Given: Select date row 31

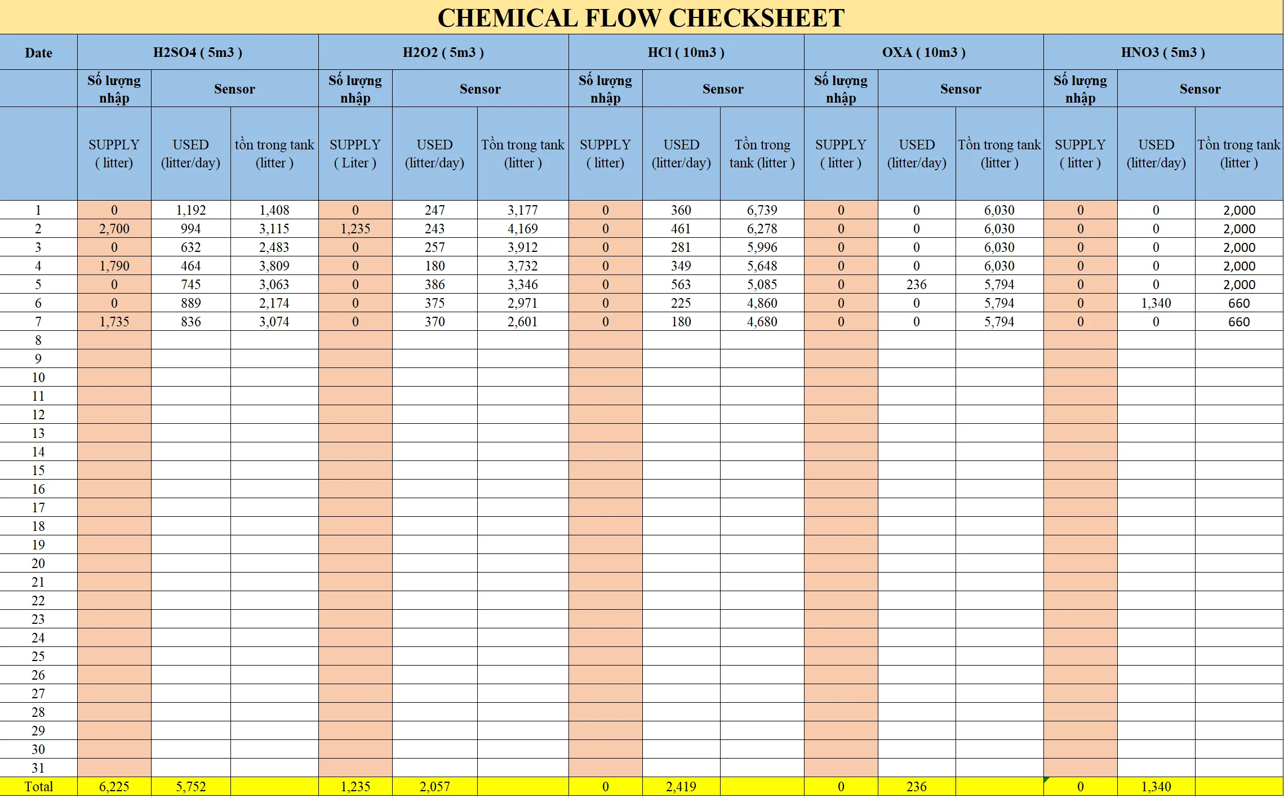Looking at the screenshot, I should (x=38, y=768).
